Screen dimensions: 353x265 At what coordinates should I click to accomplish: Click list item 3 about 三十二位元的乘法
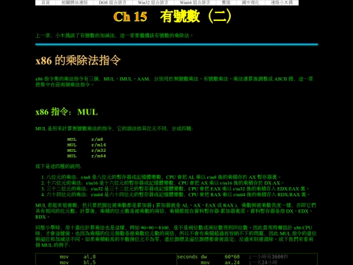click(175, 188)
